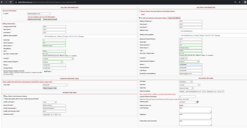Click Recipient's Email Address field

pyautogui.click(x=191, y=73)
